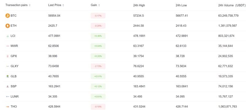Click the Bitcoin BTC coin icon
This screenshot has width=246, height=110.
pyautogui.click(x=7, y=16)
